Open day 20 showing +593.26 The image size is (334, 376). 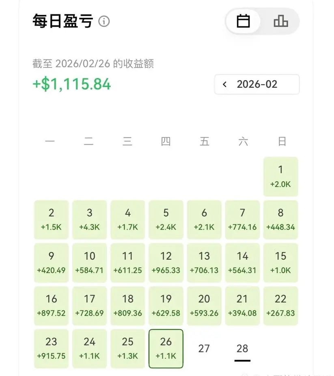pyautogui.click(x=204, y=306)
